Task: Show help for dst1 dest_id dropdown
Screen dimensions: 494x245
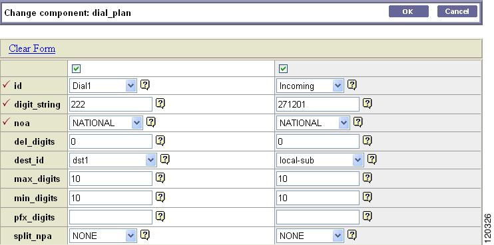Action: 165,159
